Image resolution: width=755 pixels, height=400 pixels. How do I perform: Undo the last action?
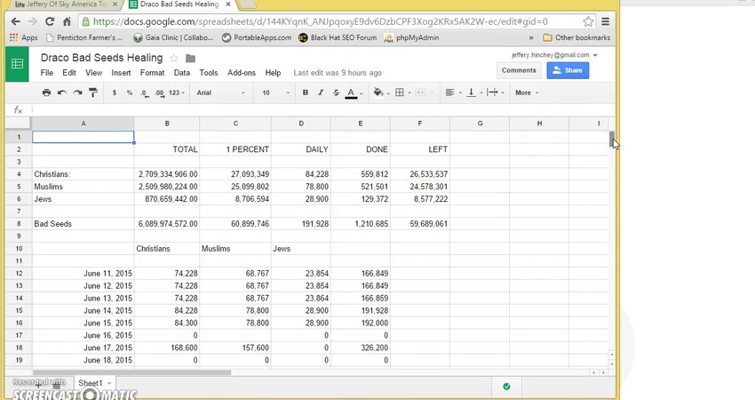pyautogui.click(x=62, y=92)
